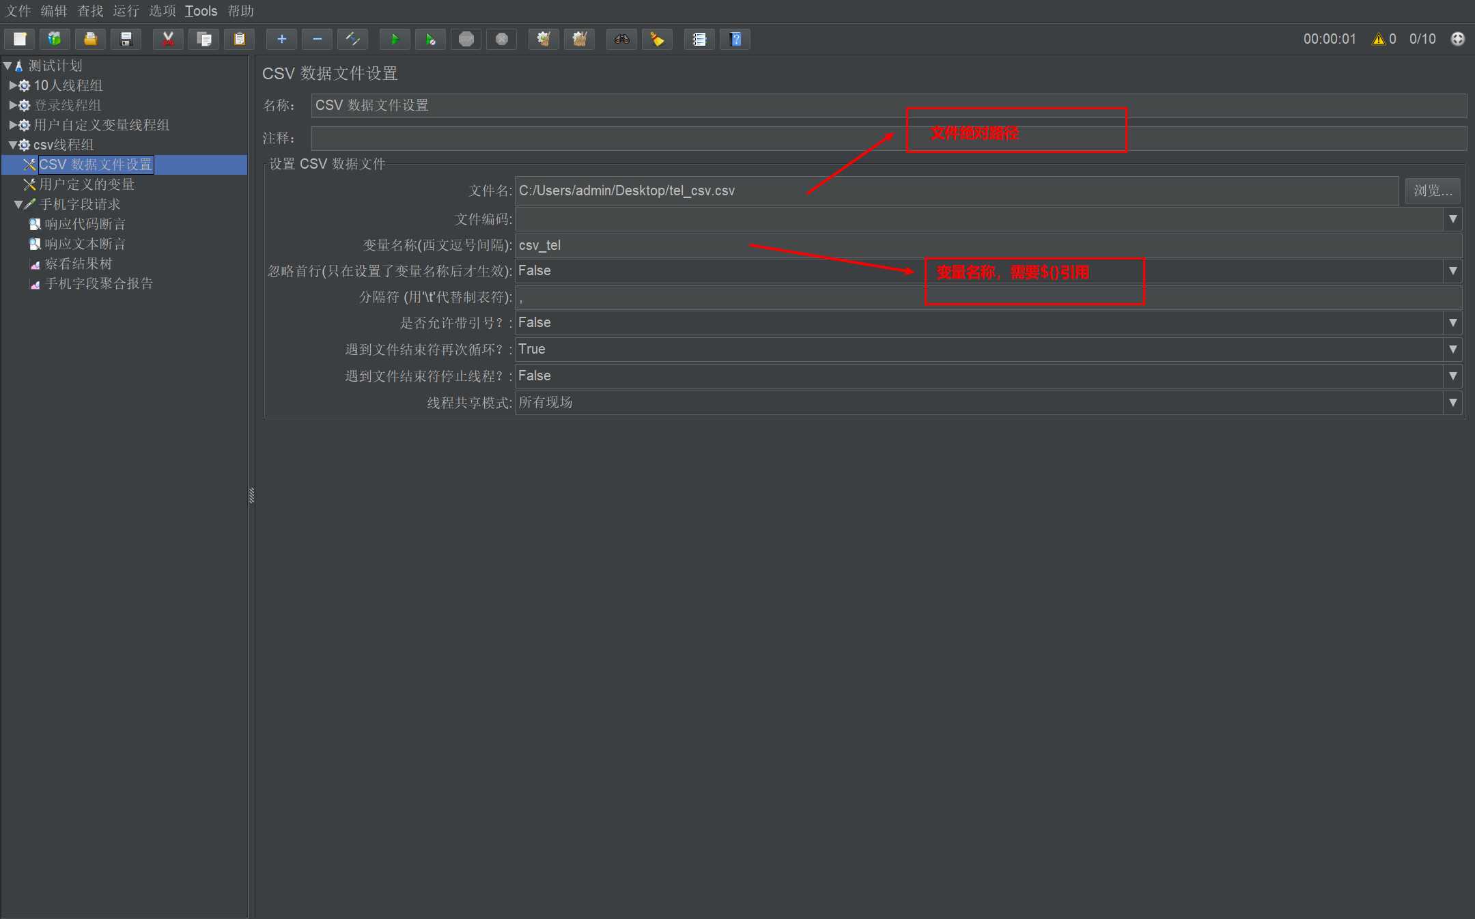
Task: Open the 文件 menu
Action: pyautogui.click(x=18, y=11)
